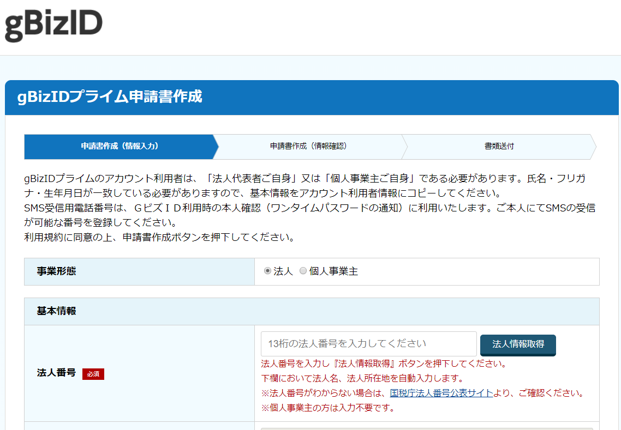Click the gBizID logo
Image resolution: width=621 pixels, height=430 pixels.
(53, 25)
